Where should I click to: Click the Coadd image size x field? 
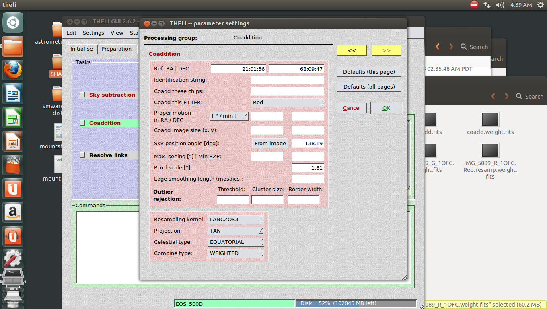pyautogui.click(x=267, y=130)
